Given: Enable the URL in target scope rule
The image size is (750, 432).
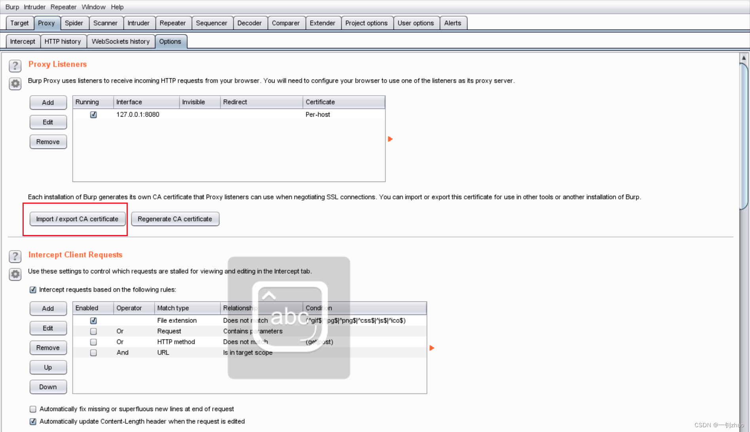Looking at the screenshot, I should point(93,352).
